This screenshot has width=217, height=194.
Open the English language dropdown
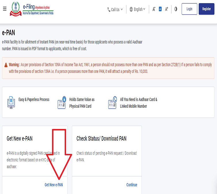[x=137, y=9]
